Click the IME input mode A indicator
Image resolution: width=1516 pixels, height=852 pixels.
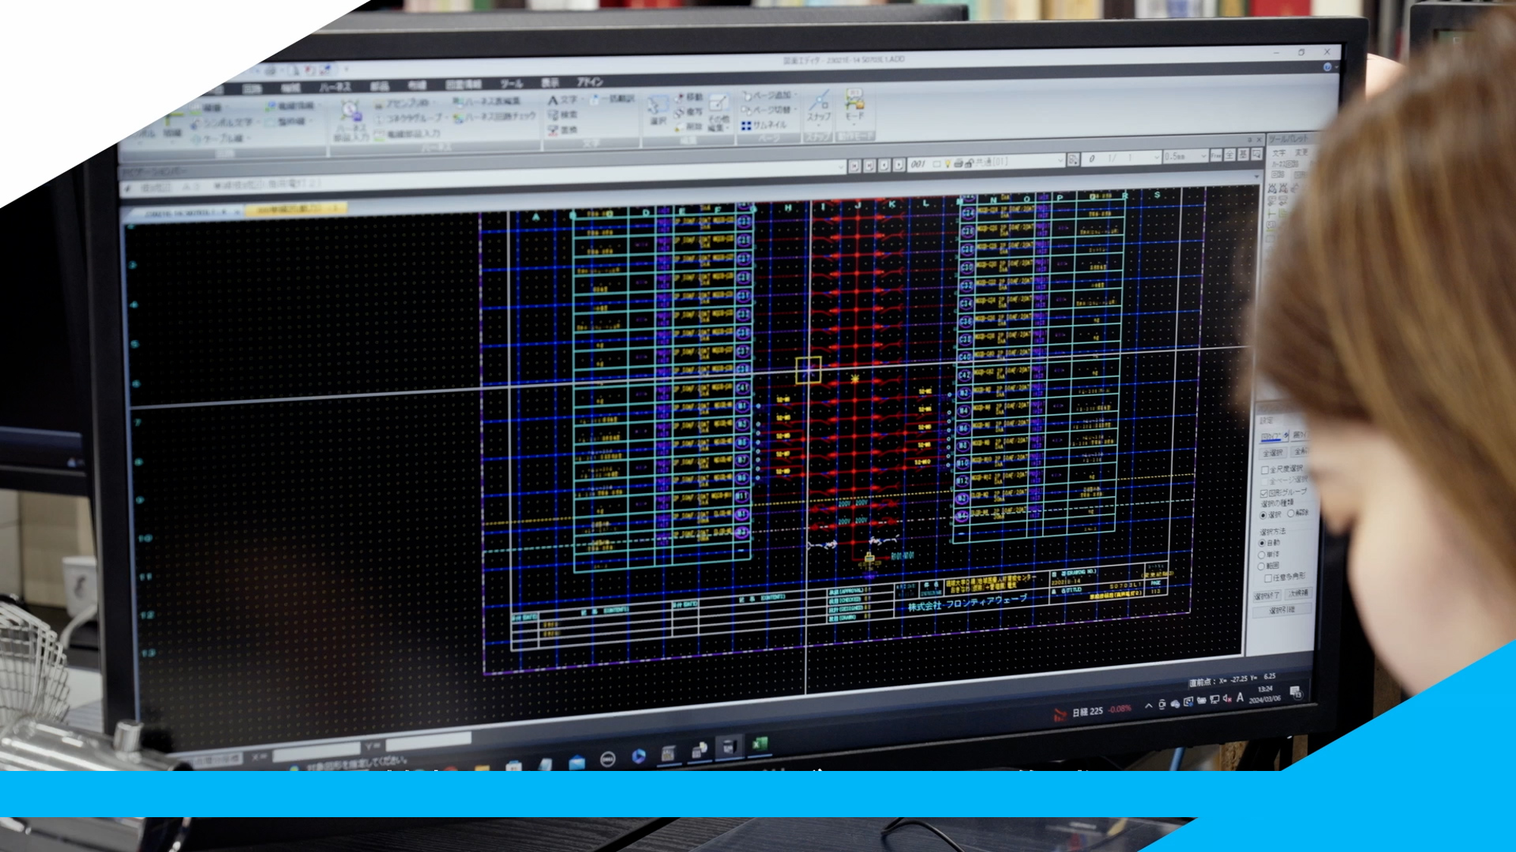click(x=1240, y=698)
